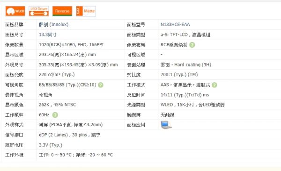The width and height of the screenshot is (281, 171).
Task: Click the 700:1 (Typ.) (TM) value
Action: (179, 75)
